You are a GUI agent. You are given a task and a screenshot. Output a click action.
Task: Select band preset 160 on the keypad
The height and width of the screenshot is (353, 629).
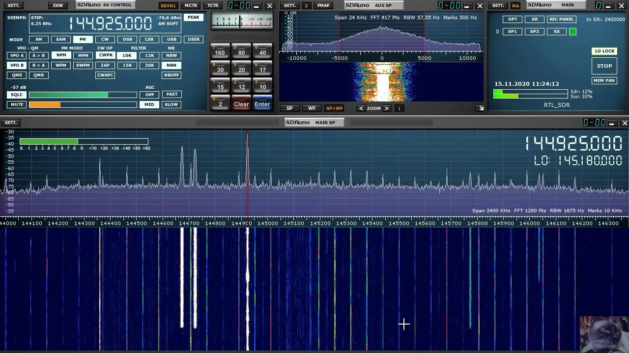[x=220, y=51]
